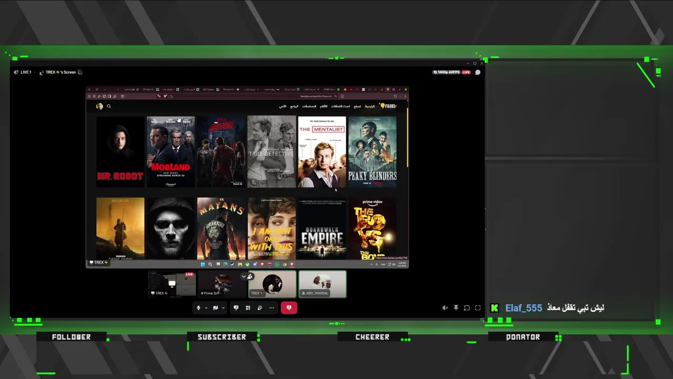The width and height of the screenshot is (673, 379).
Task: Open The Mentalist poster
Action: coord(322,152)
